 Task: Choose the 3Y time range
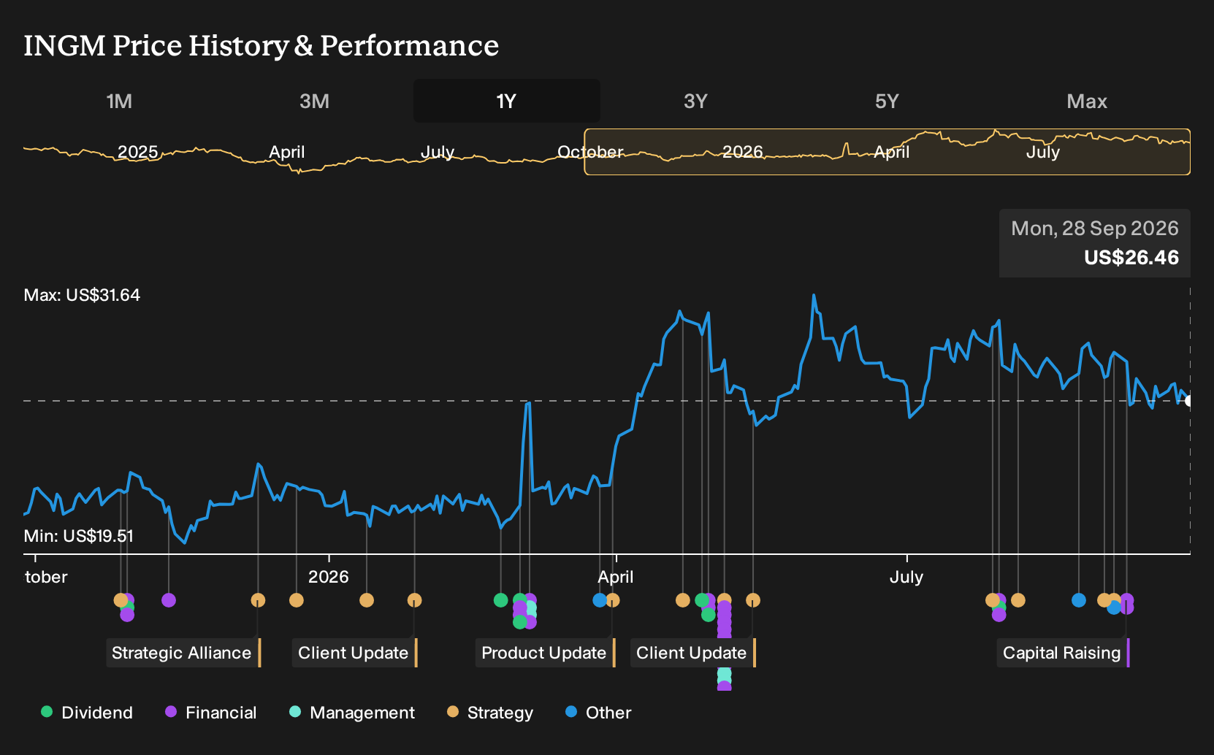695,101
